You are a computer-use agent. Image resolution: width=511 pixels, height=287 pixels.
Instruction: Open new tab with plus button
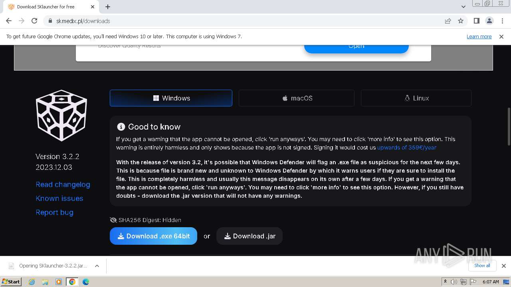[108, 7]
